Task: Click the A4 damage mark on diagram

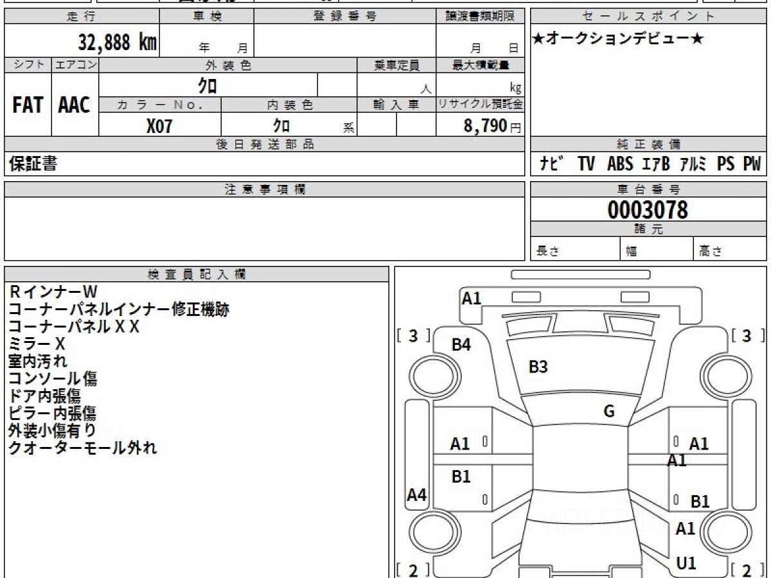Action: (x=417, y=495)
